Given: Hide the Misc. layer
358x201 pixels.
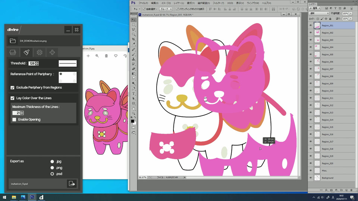Looking at the screenshot, I should click(311, 170).
